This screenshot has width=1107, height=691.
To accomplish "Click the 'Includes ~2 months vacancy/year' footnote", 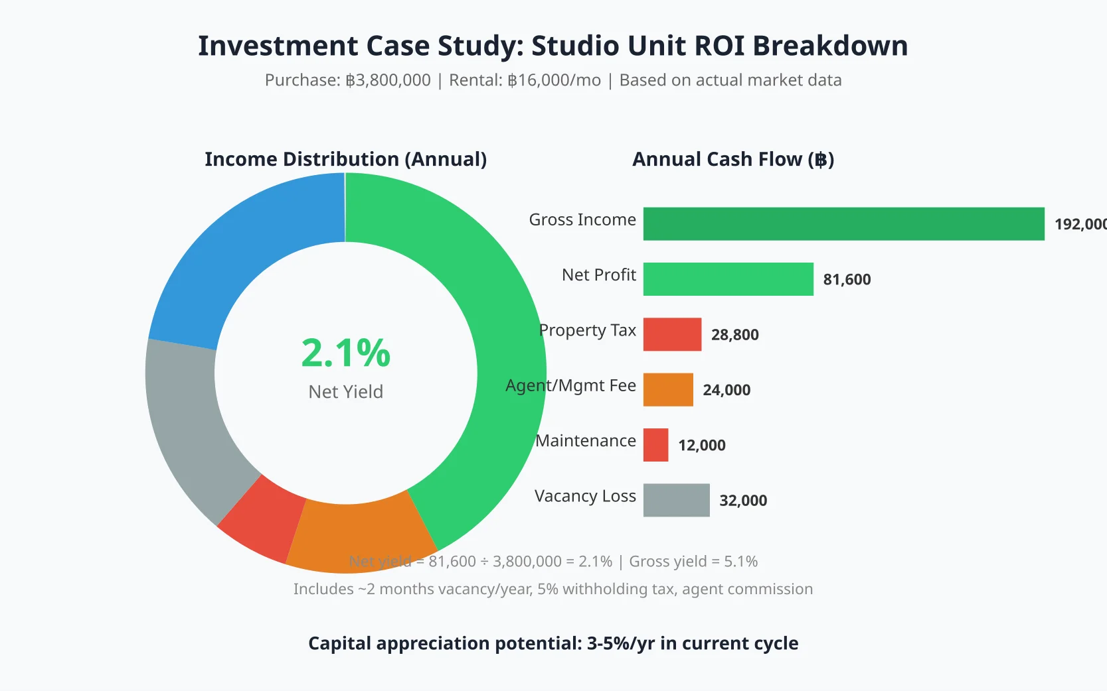I will [x=553, y=589].
